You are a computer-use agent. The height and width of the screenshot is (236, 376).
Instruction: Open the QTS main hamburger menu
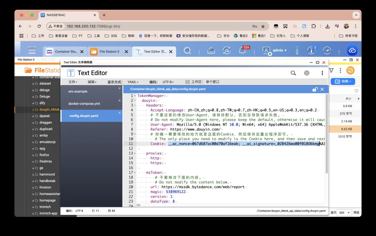32,51
